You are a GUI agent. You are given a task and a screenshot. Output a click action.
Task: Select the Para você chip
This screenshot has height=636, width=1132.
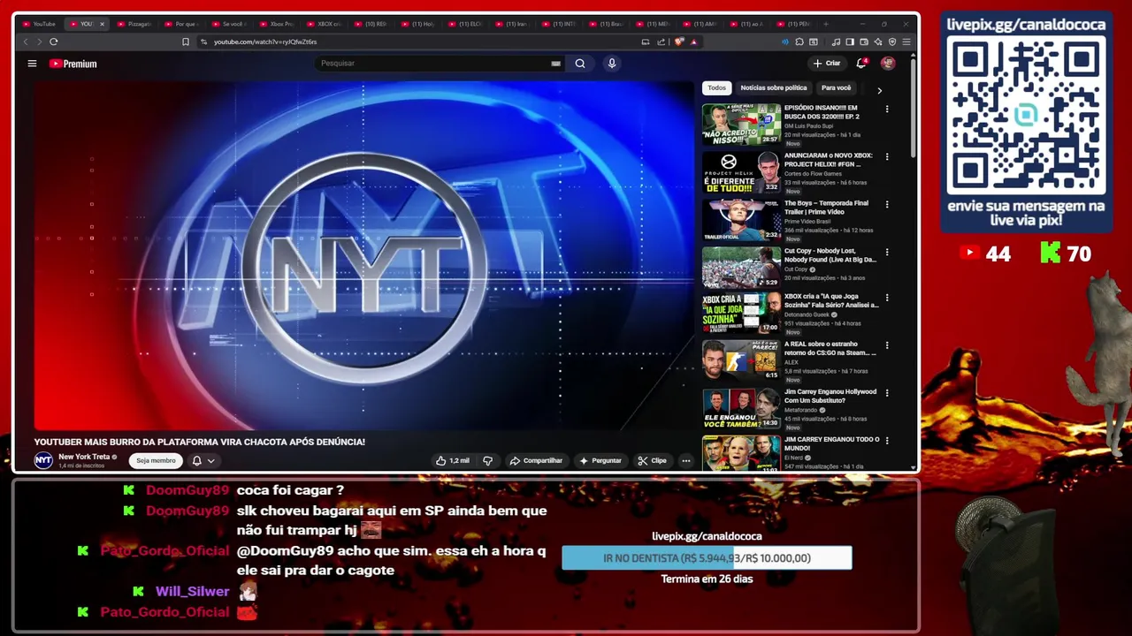(x=836, y=87)
